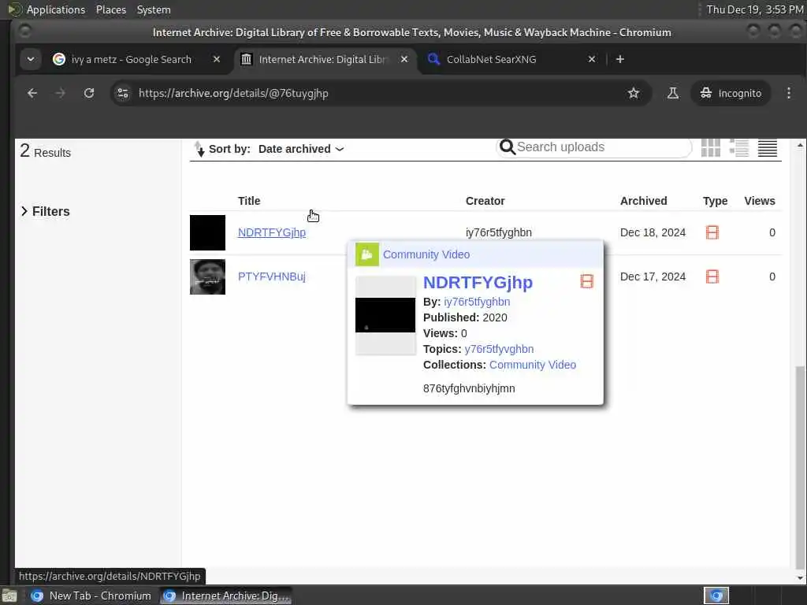Click scrollbar down arrow

(799, 578)
